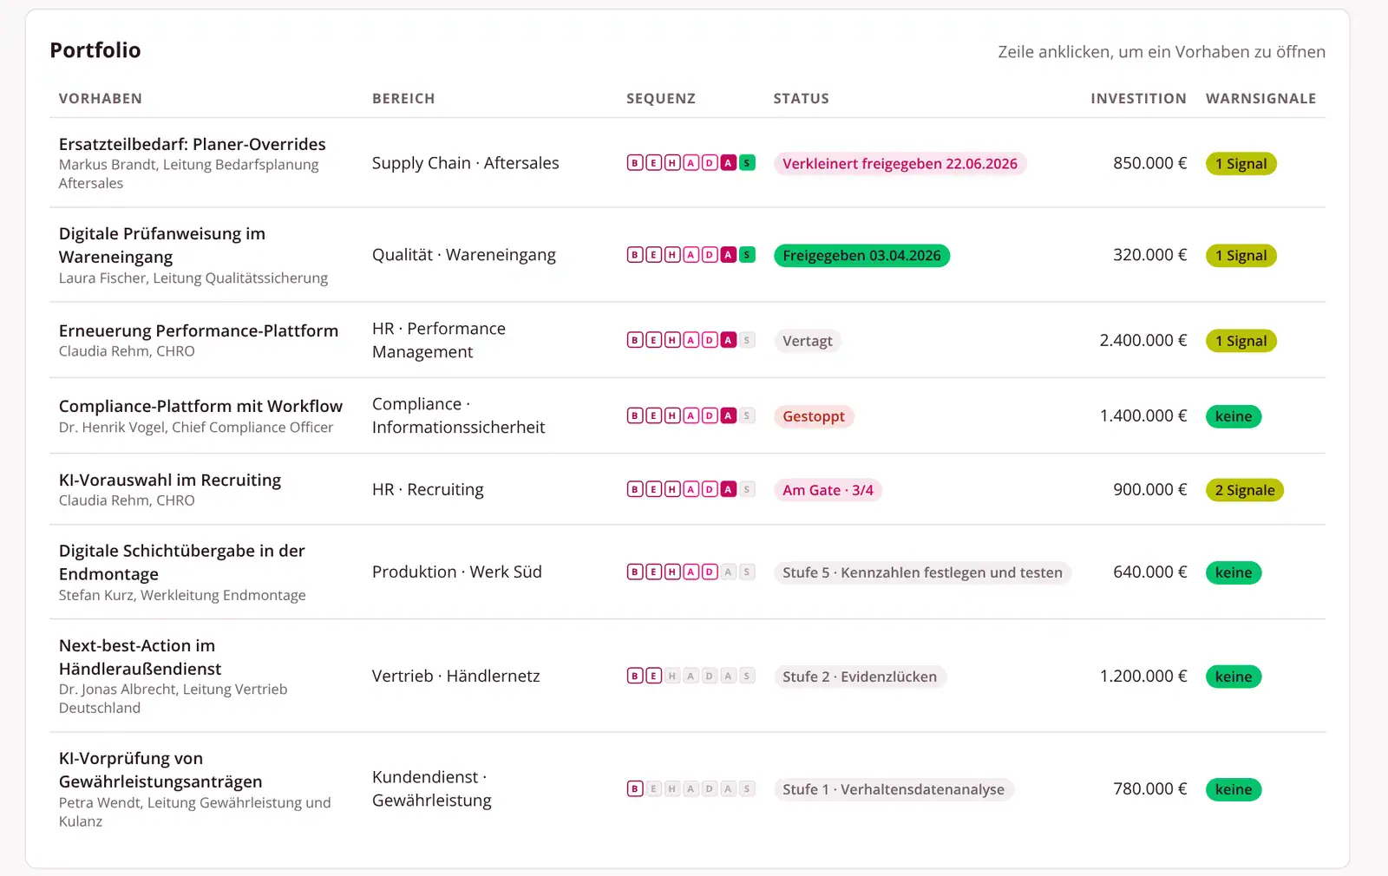Click the D step for Digitale Schichtübergabe
Image resolution: width=1388 pixels, height=876 pixels.
[x=710, y=572]
